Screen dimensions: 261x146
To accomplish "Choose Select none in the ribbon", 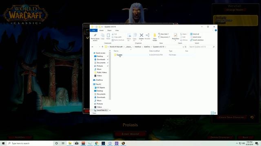I will point(196,37).
